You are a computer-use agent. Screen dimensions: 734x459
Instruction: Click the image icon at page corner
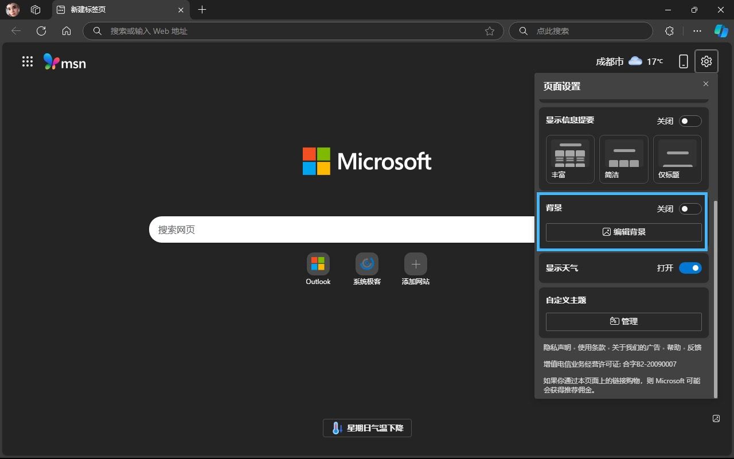716,418
